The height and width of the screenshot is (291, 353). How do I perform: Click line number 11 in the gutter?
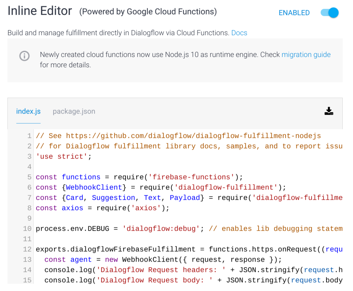tap(27, 239)
